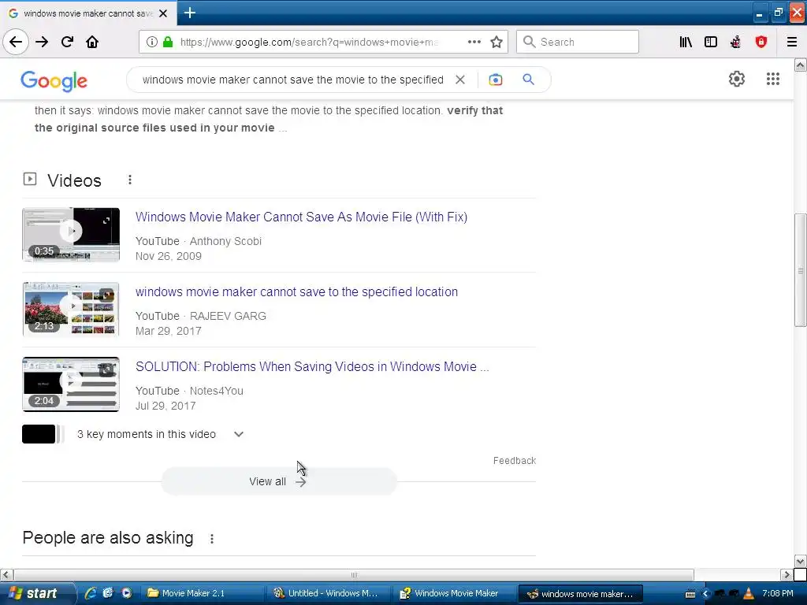Go back to the previous page
This screenshot has width=807, height=605.
point(16,42)
